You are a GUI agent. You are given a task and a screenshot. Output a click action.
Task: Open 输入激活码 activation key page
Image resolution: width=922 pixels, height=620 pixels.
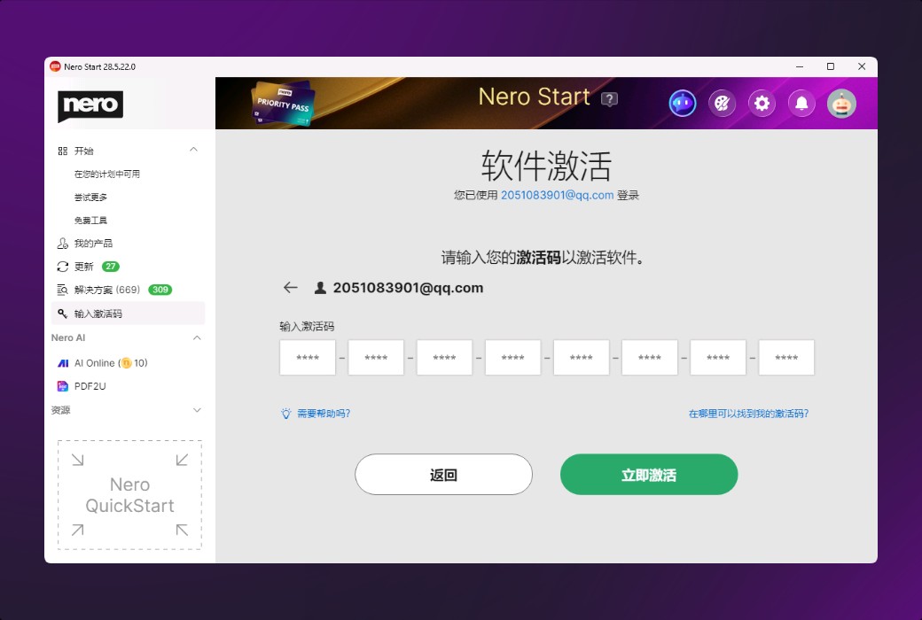(x=98, y=313)
